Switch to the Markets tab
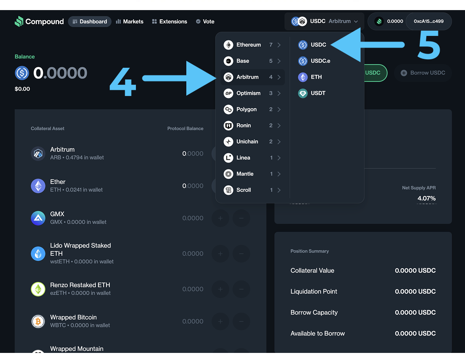 (x=129, y=21)
